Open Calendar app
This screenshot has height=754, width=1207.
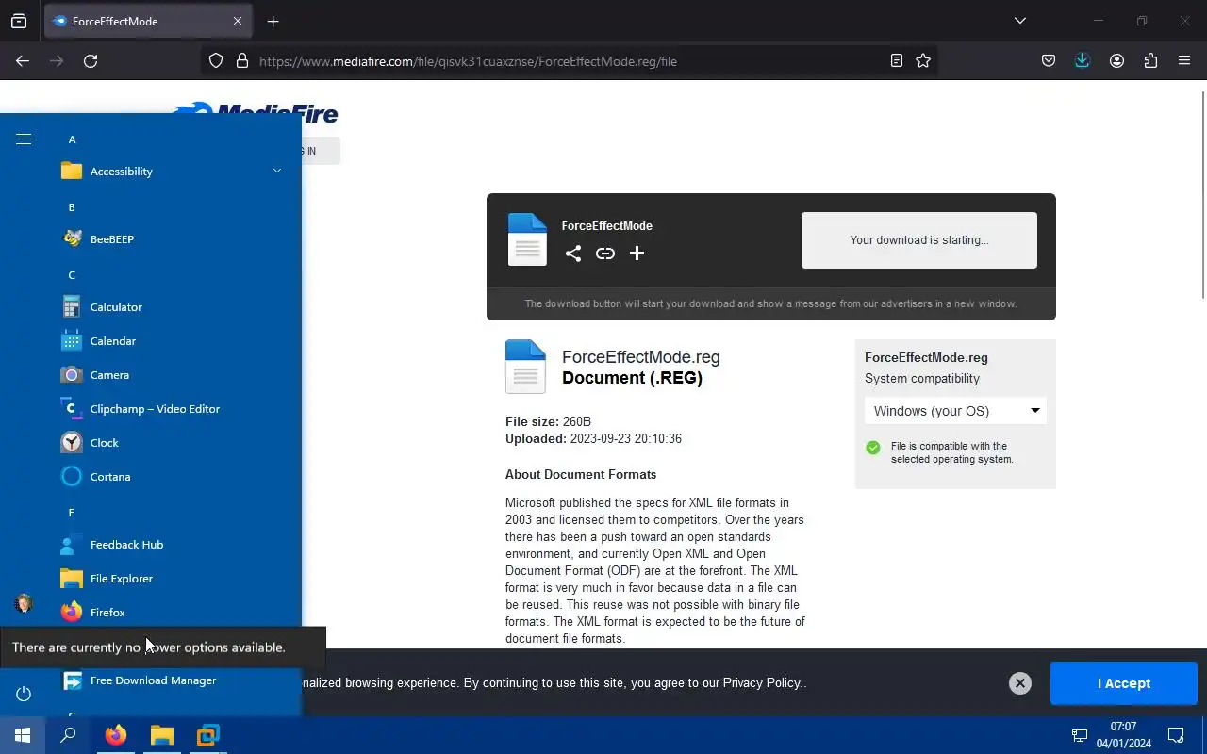click(x=174, y=341)
